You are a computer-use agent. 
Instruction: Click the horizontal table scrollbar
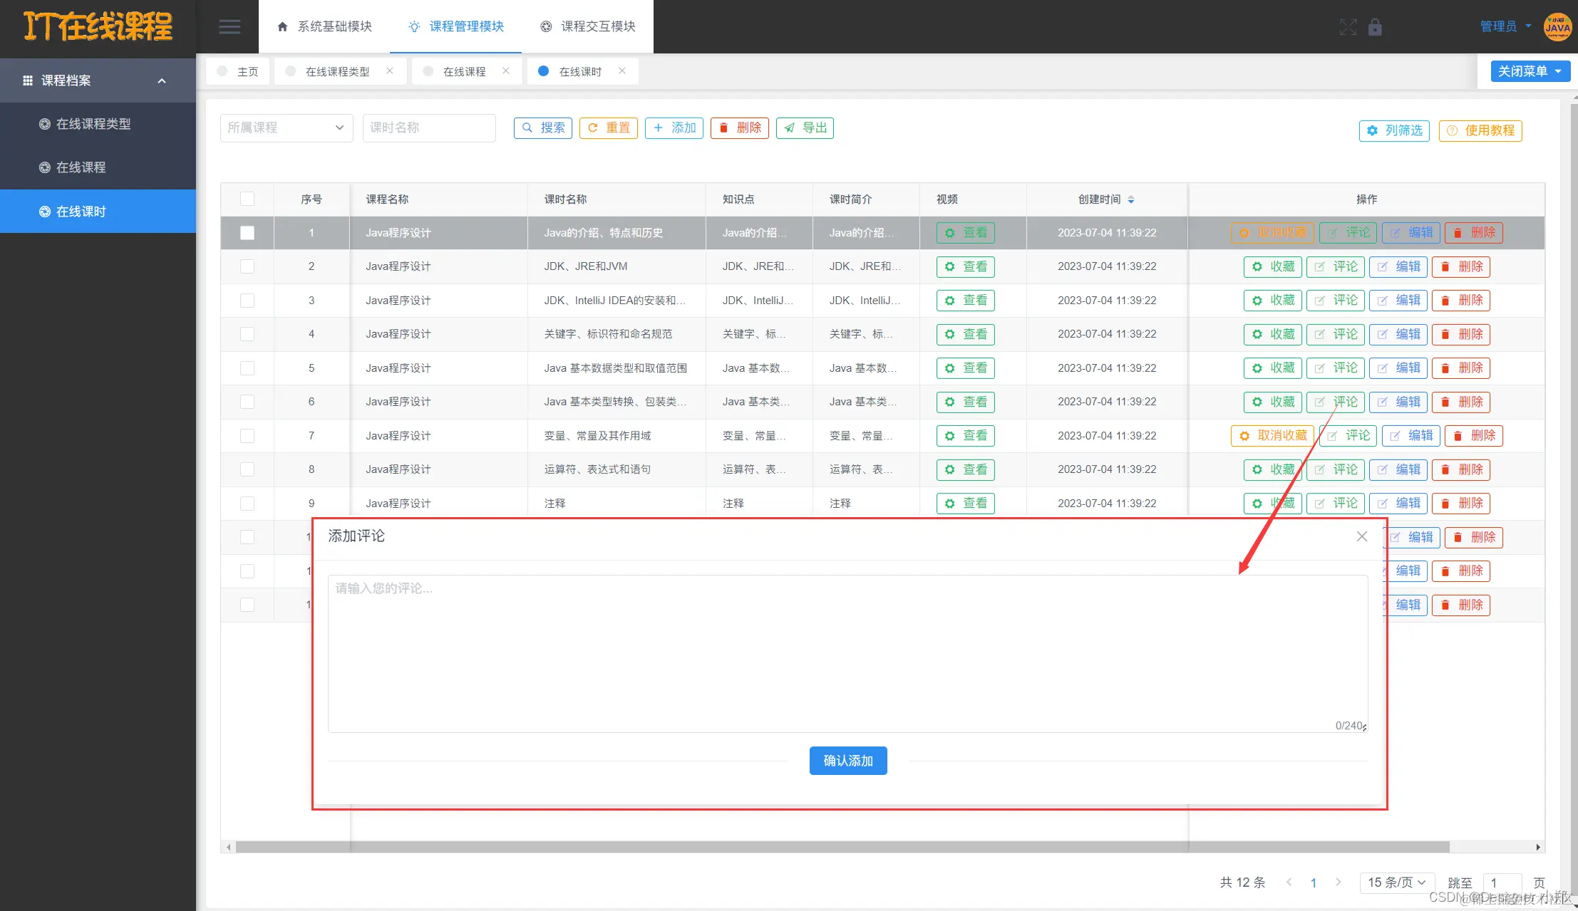(841, 847)
